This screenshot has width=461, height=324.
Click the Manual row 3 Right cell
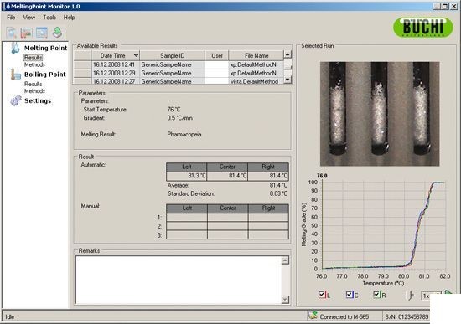click(x=268, y=234)
